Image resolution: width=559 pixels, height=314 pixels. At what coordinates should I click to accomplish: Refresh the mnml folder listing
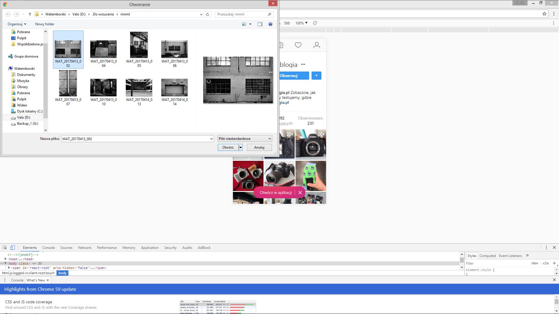(x=208, y=14)
